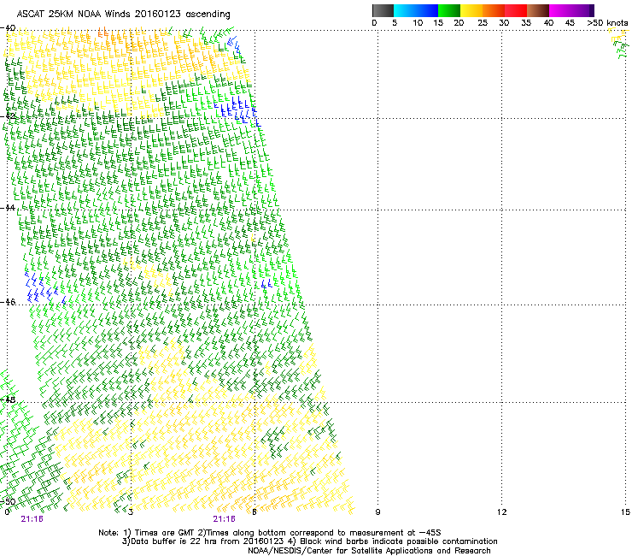Select the '20' label under the color scale
This screenshot has width=632, height=556.
pyautogui.click(x=459, y=23)
